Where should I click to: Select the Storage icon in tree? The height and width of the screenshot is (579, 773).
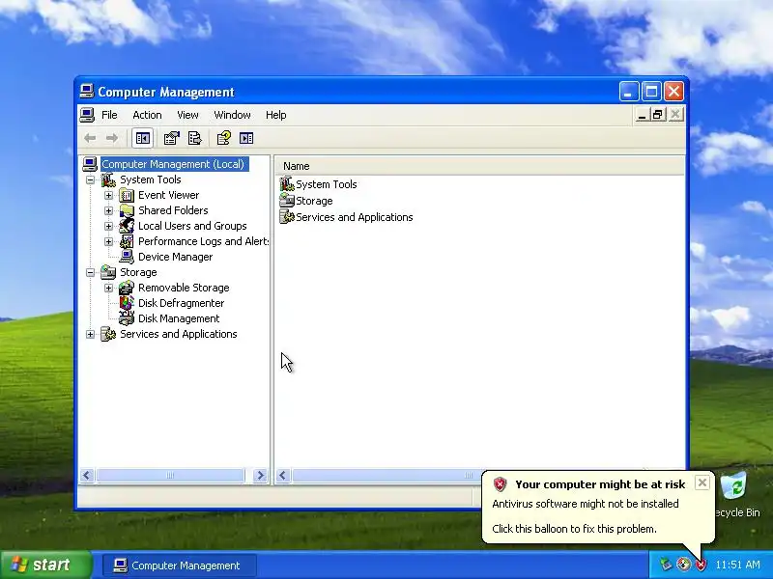(x=108, y=272)
